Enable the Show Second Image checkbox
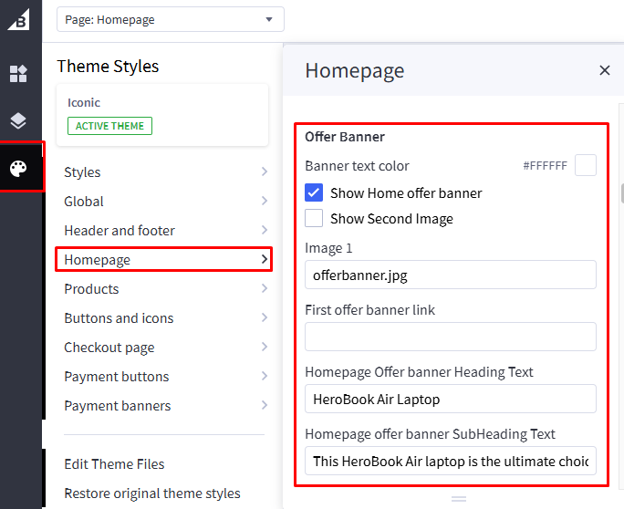This screenshot has height=509, width=624. pos(314,218)
